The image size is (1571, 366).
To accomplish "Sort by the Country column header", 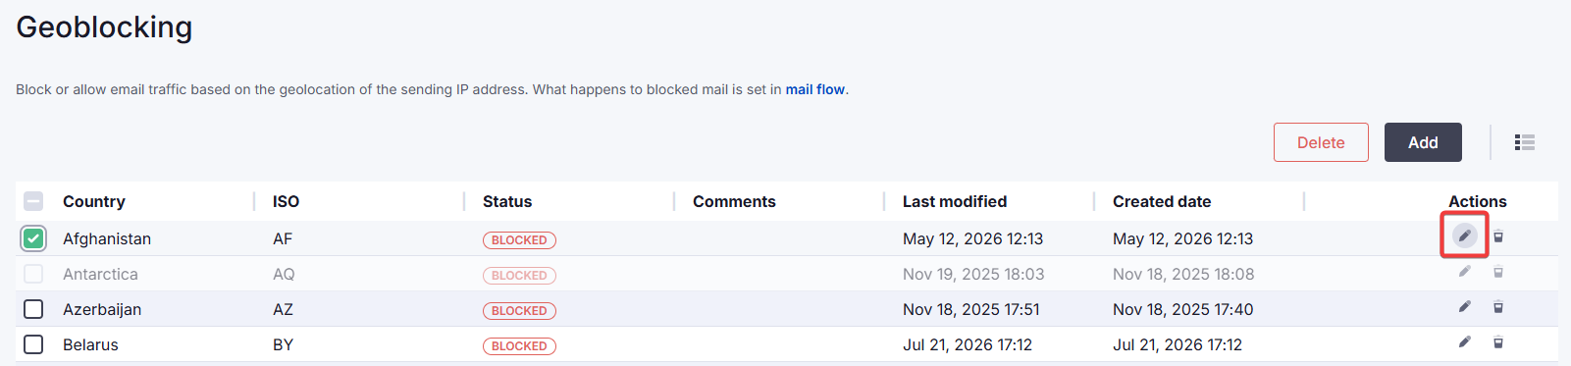I will coord(94,201).
